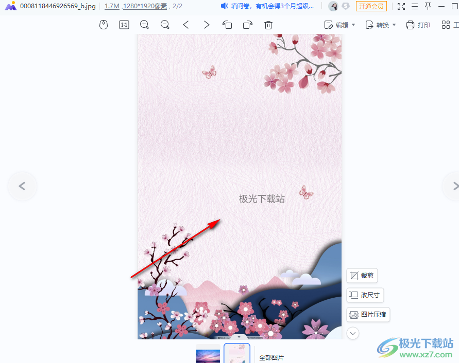Screen dimensions: 459x363
Task: Open the 编辑 dropdown menu
Action: [339, 25]
